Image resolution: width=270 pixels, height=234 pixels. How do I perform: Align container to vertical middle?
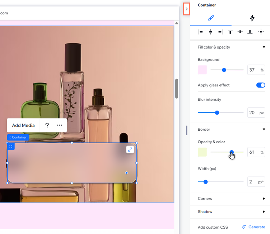240,32
